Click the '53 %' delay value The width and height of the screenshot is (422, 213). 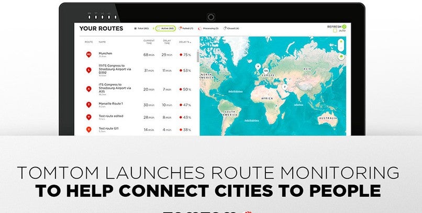point(185,71)
